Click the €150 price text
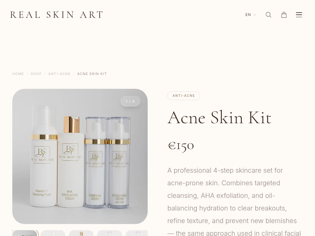The width and height of the screenshot is (315, 236). click(181, 146)
